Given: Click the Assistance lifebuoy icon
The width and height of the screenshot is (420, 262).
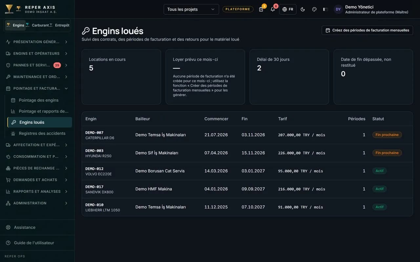Looking at the screenshot, I should 8,227.
